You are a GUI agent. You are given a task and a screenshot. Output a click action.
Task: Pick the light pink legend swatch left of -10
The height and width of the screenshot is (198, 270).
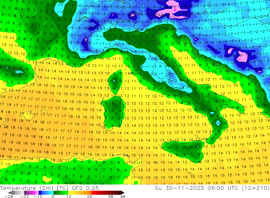[x=37, y=193]
